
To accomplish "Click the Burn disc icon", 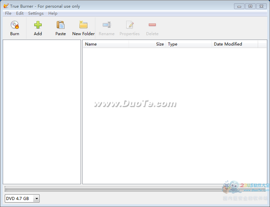I will pos(15,25).
